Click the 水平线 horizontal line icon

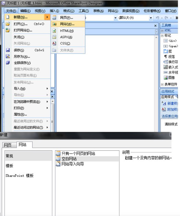165,72
